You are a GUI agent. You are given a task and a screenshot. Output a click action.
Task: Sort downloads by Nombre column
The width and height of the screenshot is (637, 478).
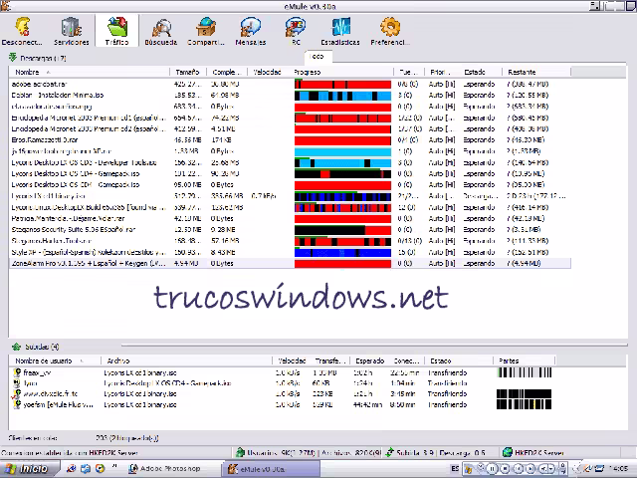(x=89, y=72)
